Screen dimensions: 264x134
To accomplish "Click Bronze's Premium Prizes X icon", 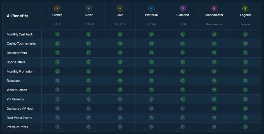I will tap(57, 127).
